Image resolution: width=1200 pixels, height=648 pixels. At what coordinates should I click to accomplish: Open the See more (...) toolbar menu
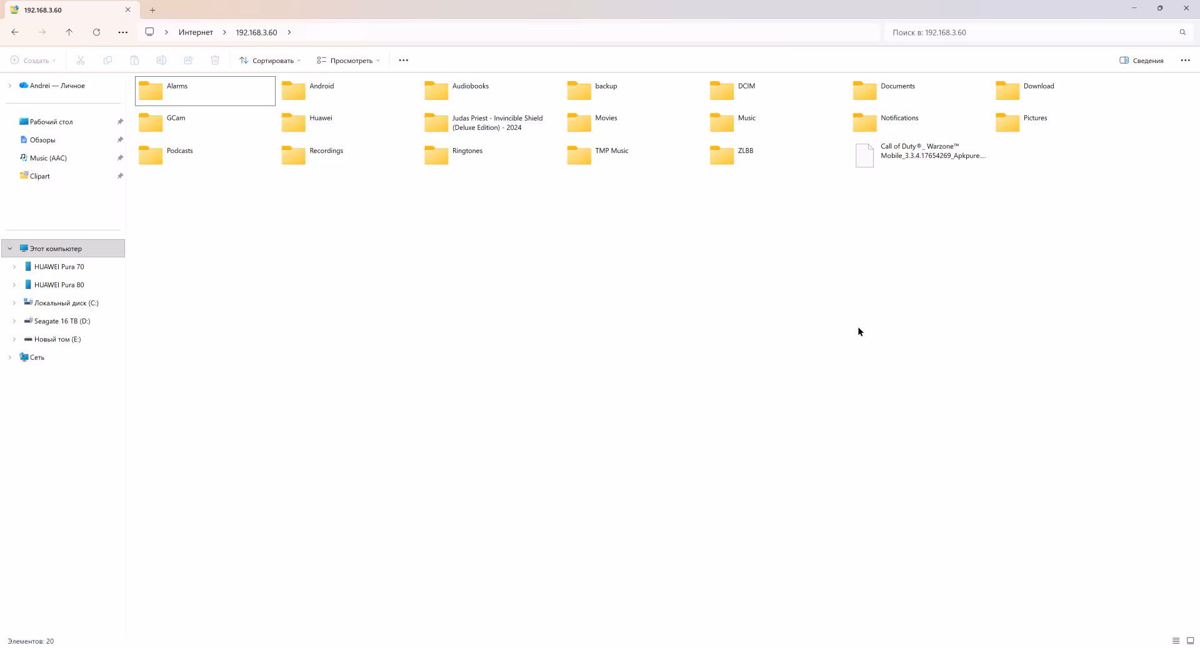[403, 60]
